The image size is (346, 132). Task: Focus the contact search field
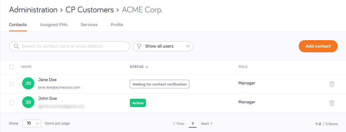coord(73,46)
